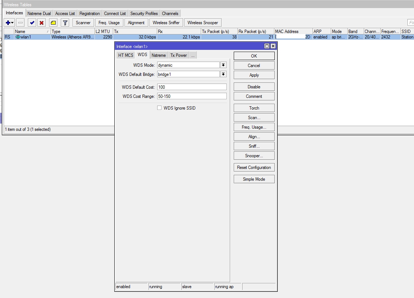Click the wlan1 interface icon in table
The image size is (414, 298).
18,37
